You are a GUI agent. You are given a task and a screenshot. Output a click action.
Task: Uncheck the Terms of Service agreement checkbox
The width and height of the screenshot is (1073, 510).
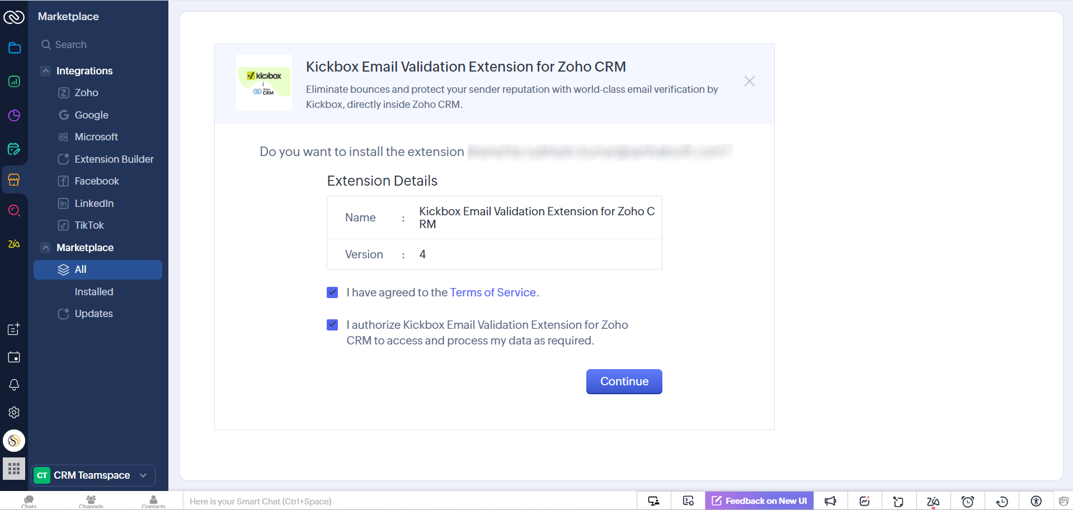(332, 292)
